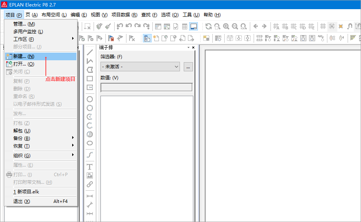Click the plain redo arrow icon

(138, 26)
